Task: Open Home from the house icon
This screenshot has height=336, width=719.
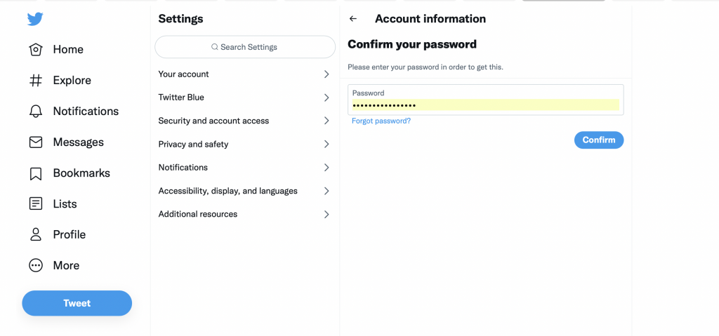Action: tap(36, 50)
